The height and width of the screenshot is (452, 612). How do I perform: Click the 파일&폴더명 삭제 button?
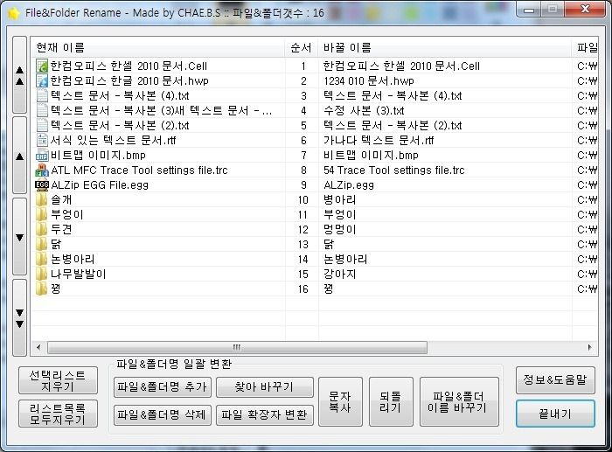(x=163, y=415)
